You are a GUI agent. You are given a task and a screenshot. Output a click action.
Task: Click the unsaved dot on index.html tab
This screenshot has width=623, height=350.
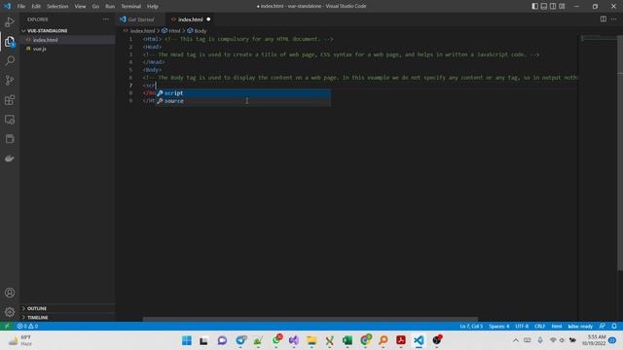208,19
